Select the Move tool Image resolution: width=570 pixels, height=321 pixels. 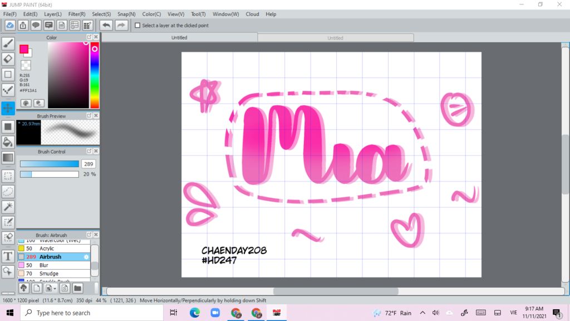pos(8,108)
